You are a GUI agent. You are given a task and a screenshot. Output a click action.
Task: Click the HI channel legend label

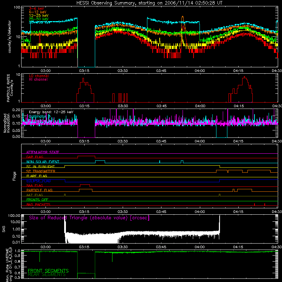click(38, 80)
